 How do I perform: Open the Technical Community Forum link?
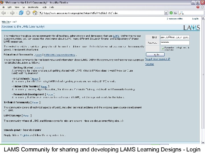pyautogui.click(x=35, y=103)
